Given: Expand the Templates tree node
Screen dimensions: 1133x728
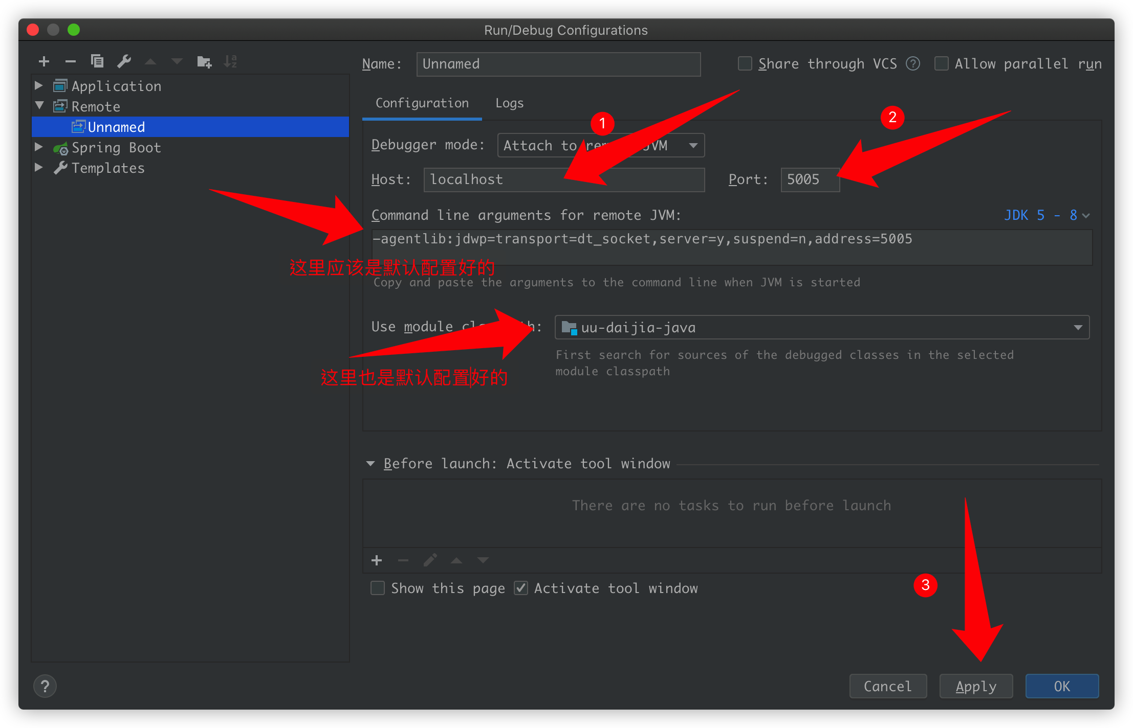Looking at the screenshot, I should click(38, 167).
